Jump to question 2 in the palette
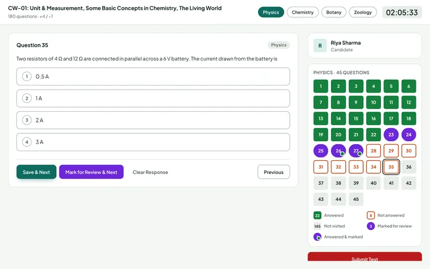430x269 pixels. (339, 86)
